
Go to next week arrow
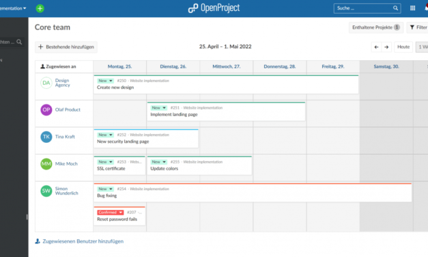pyautogui.click(x=386, y=47)
